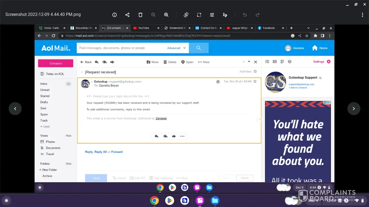Delete the email from the message toolbar
369x207 pixels.
coord(170,62)
